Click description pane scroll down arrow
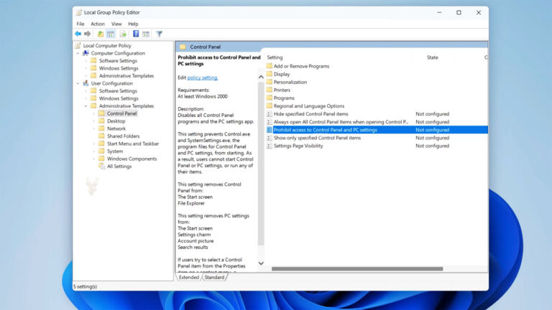This screenshot has height=310, width=552. coord(261,263)
